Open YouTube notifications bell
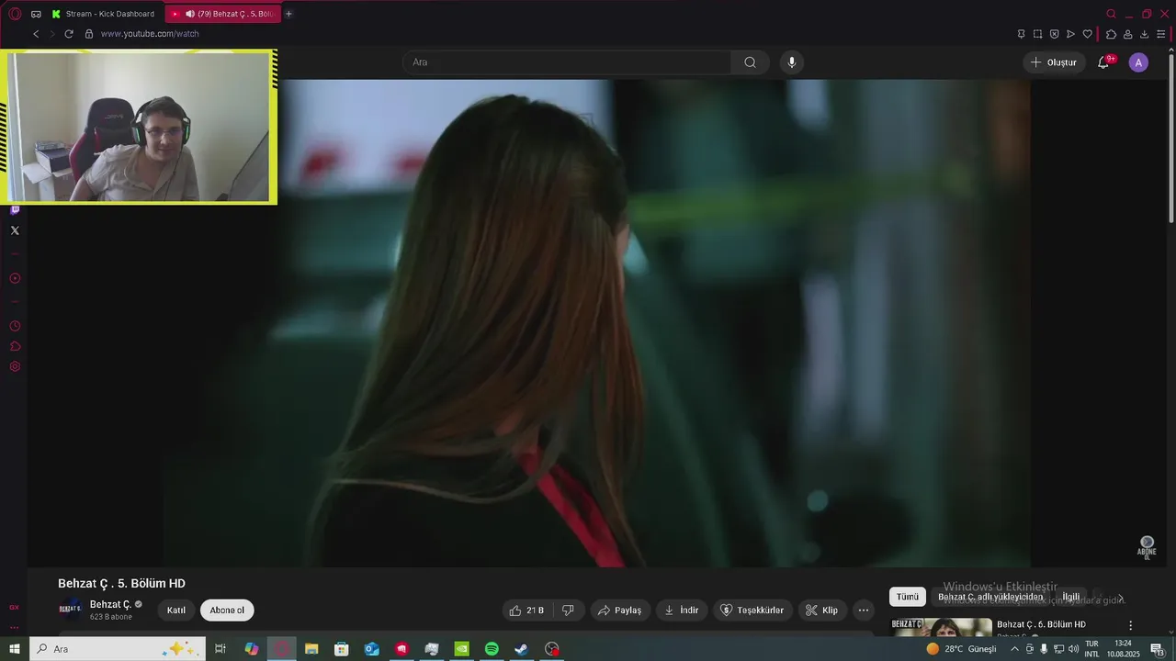This screenshot has height=661, width=1176. 1104,62
